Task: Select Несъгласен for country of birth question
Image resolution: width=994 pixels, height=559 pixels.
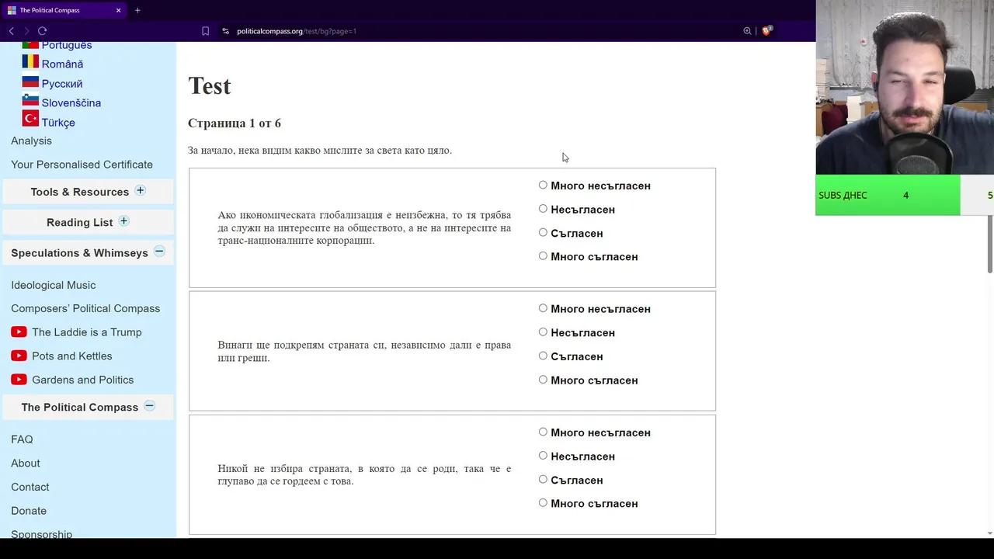Action: [x=543, y=456]
